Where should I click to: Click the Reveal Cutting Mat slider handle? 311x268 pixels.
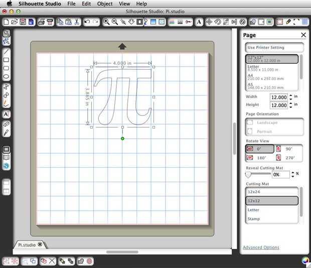tap(248, 175)
